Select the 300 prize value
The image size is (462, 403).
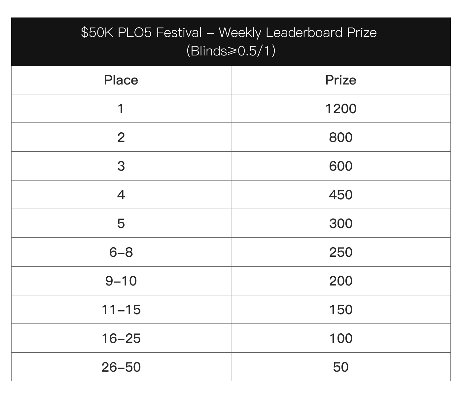(341, 223)
